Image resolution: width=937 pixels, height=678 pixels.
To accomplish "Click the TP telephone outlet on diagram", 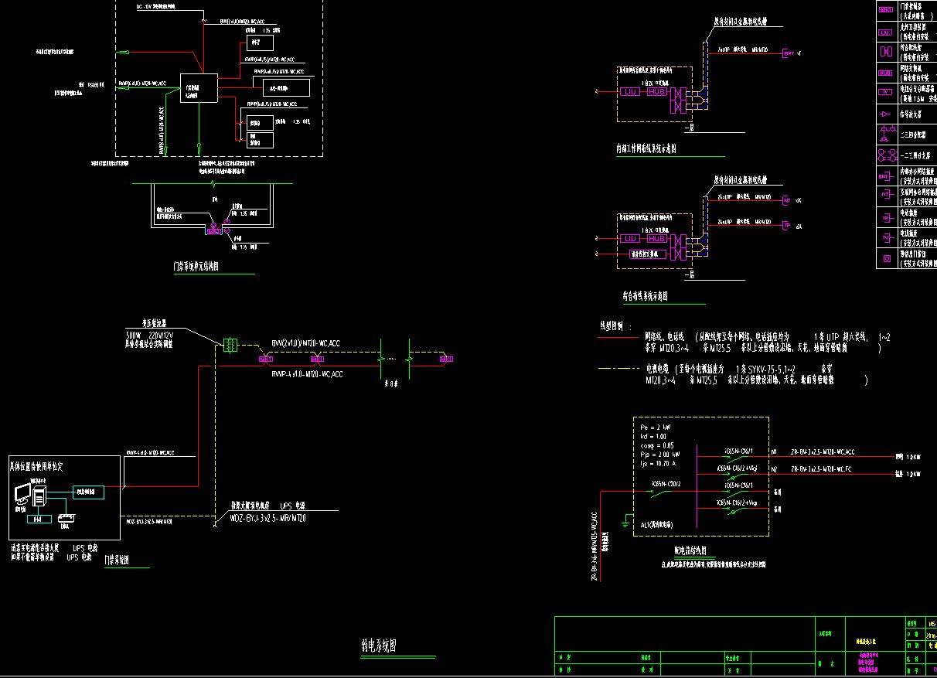I will pyautogui.click(x=787, y=226).
